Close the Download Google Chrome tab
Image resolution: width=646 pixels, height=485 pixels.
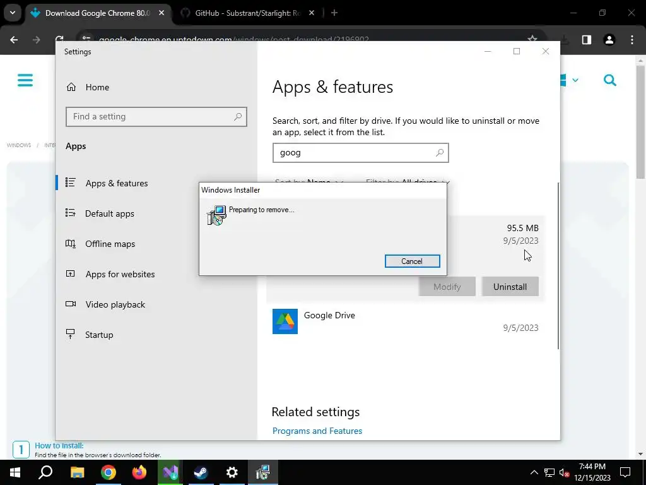pos(161,13)
